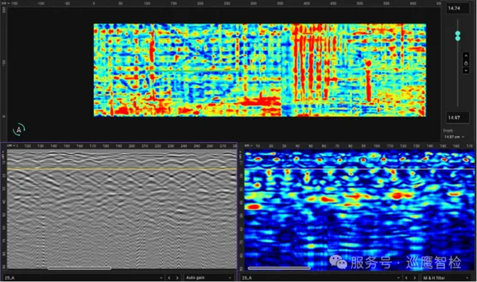Go to previous scan line in left panel
The width and height of the screenshot is (477, 282).
pyautogui.click(x=169, y=277)
